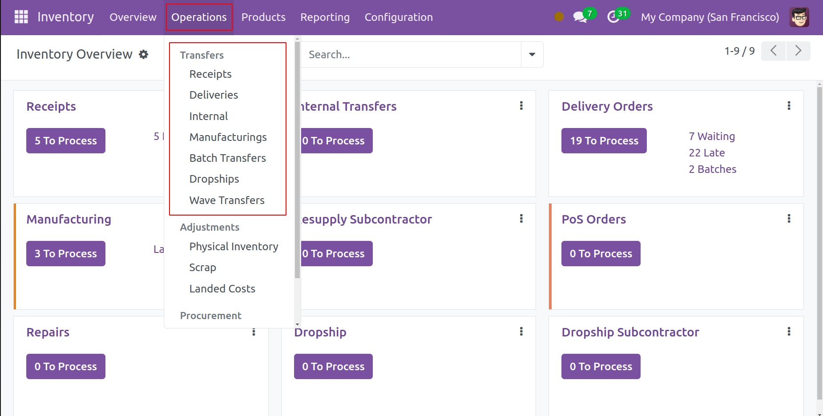The image size is (823, 416).
Task: Expand the search options dropdown arrow
Action: [532, 55]
